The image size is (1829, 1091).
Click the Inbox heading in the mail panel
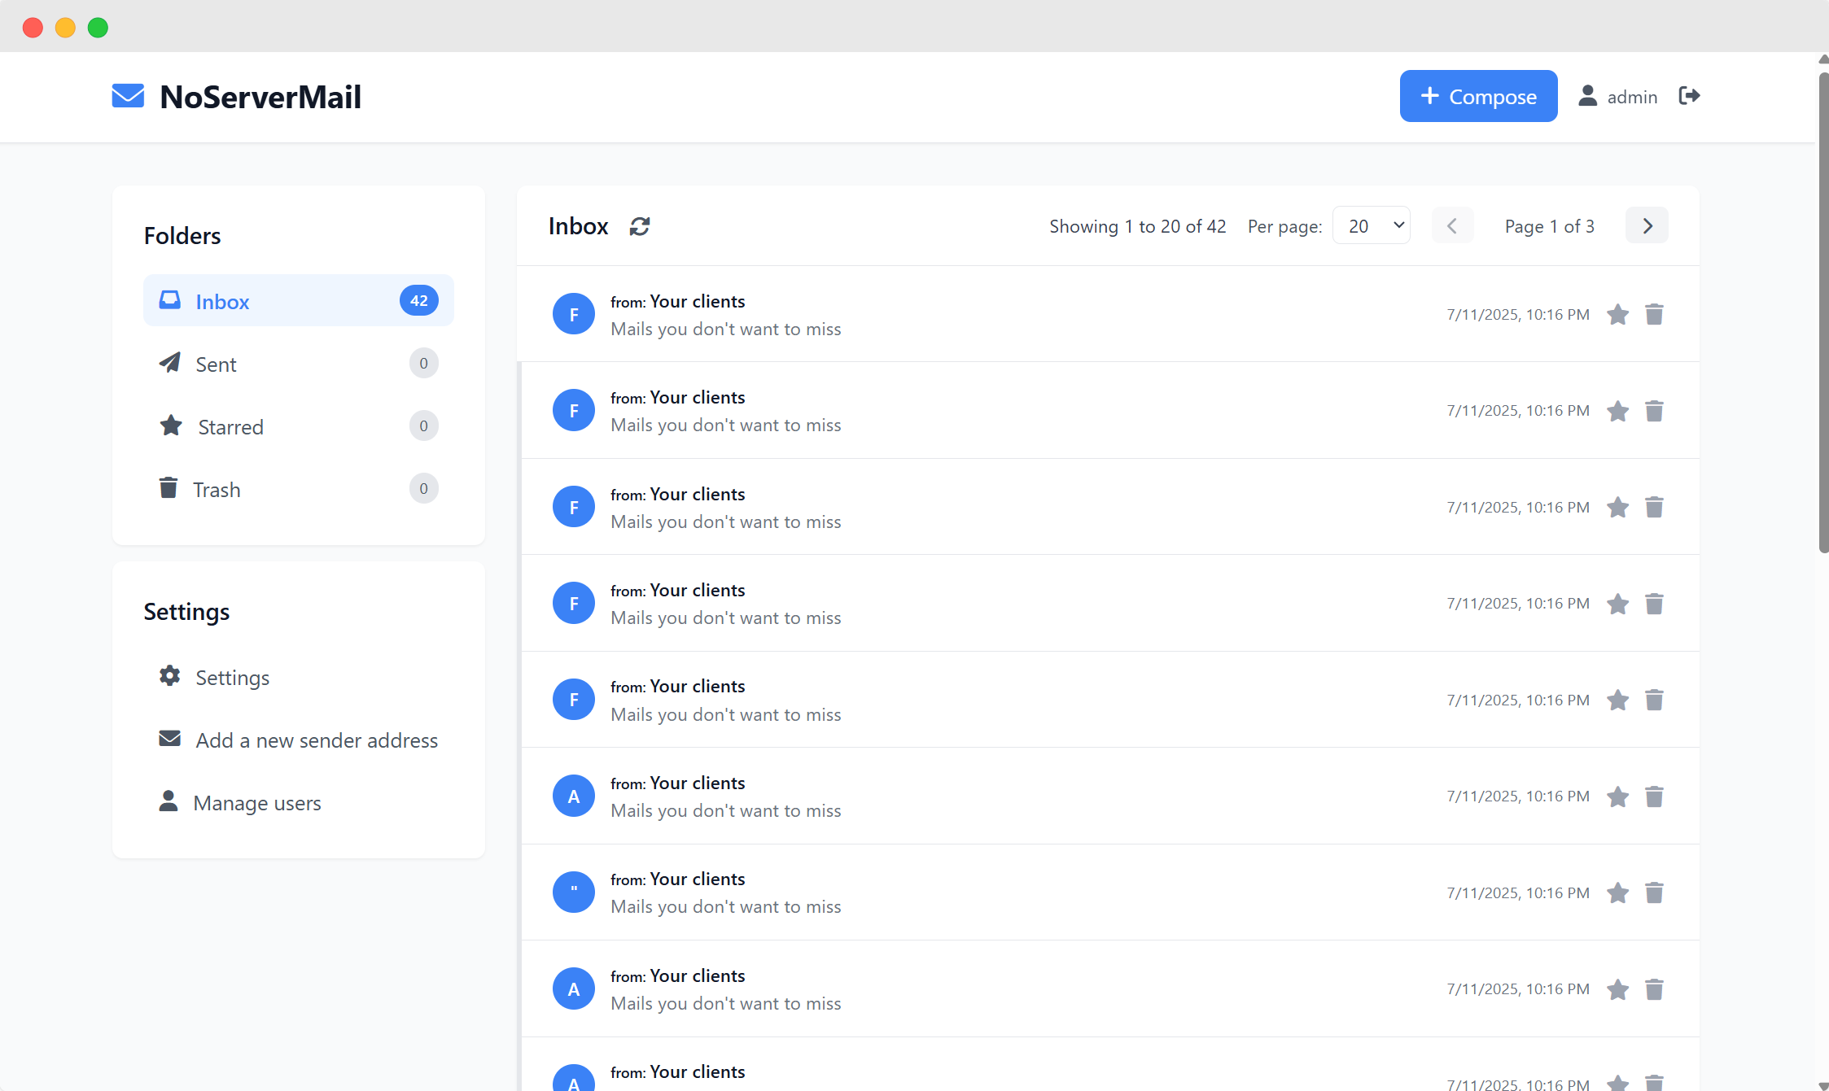tap(578, 226)
